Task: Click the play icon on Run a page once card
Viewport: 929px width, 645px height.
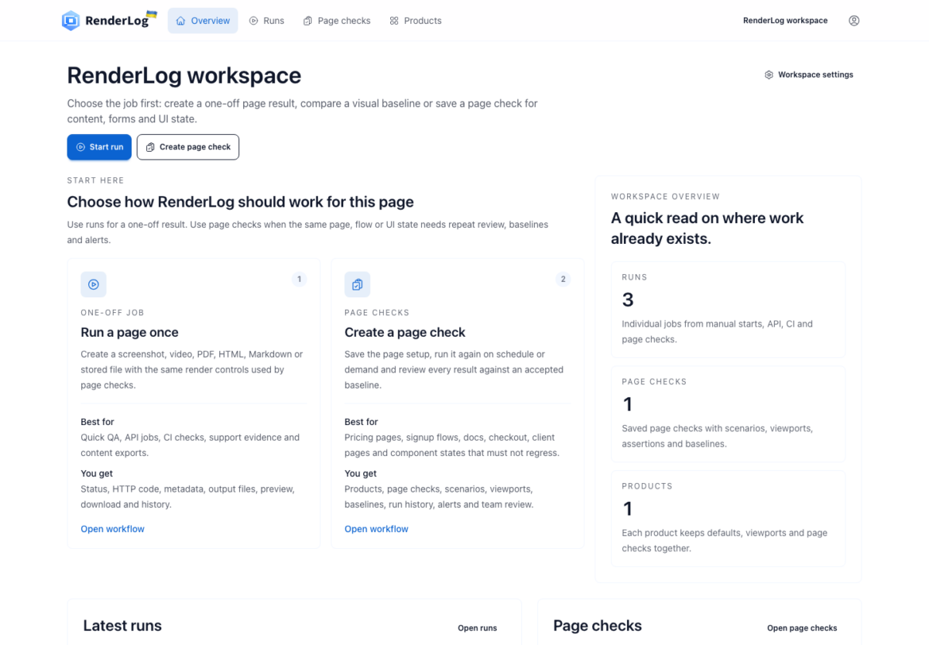Action: coord(94,284)
